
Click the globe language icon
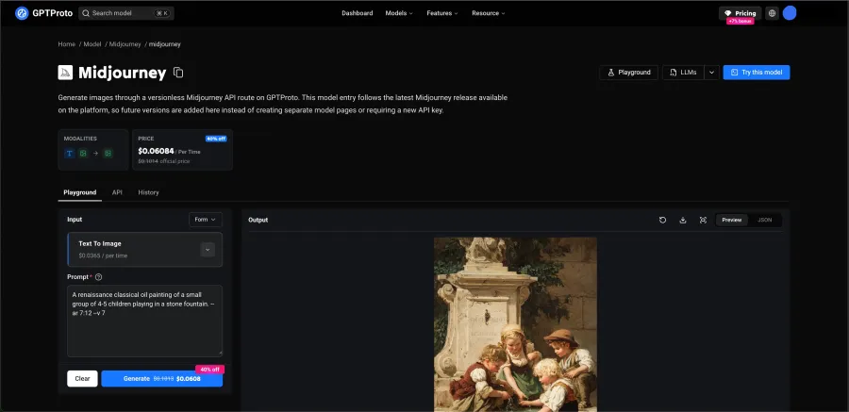pos(772,13)
